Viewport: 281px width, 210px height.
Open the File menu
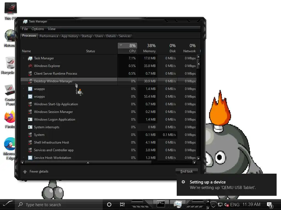point(25,29)
